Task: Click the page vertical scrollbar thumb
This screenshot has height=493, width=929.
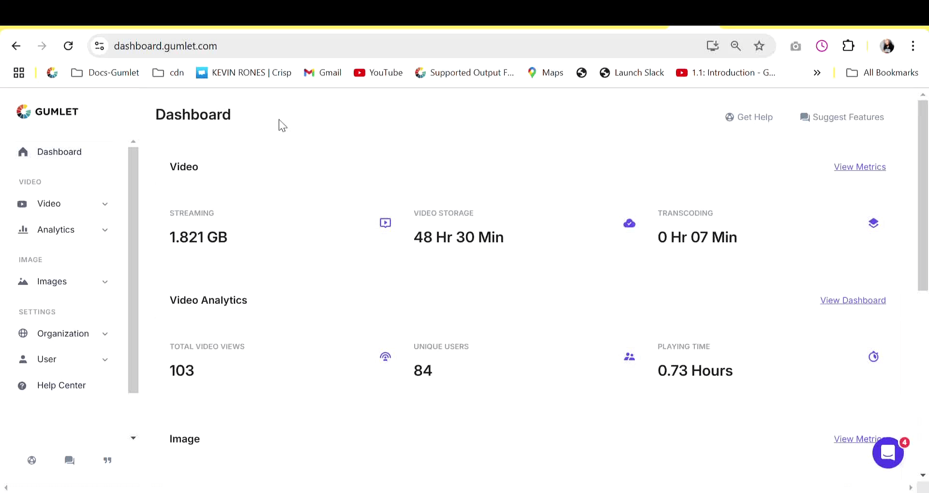Action: 923,195
